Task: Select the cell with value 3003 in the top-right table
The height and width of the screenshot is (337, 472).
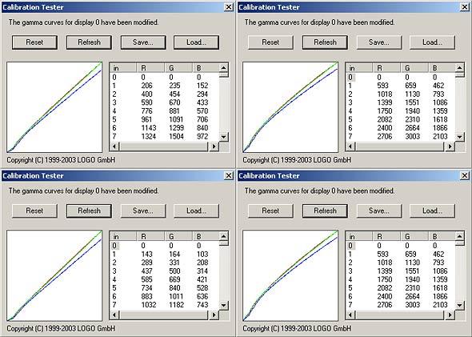Action: pos(412,136)
